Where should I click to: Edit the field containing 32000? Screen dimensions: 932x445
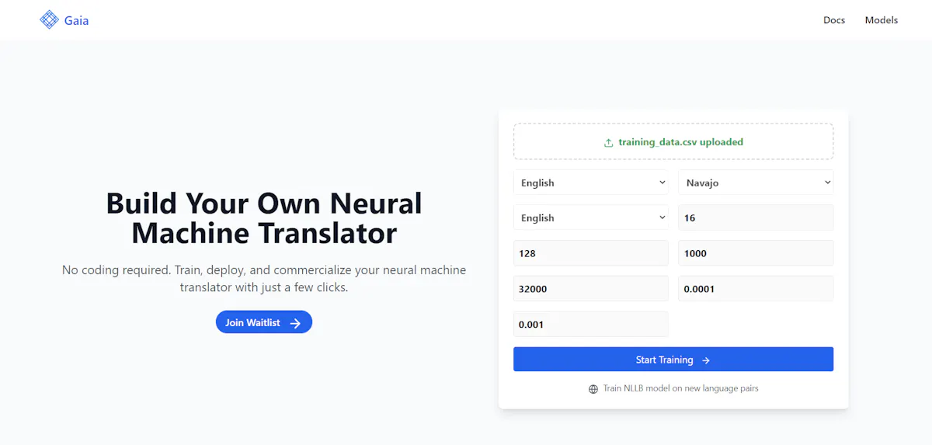[x=591, y=288]
